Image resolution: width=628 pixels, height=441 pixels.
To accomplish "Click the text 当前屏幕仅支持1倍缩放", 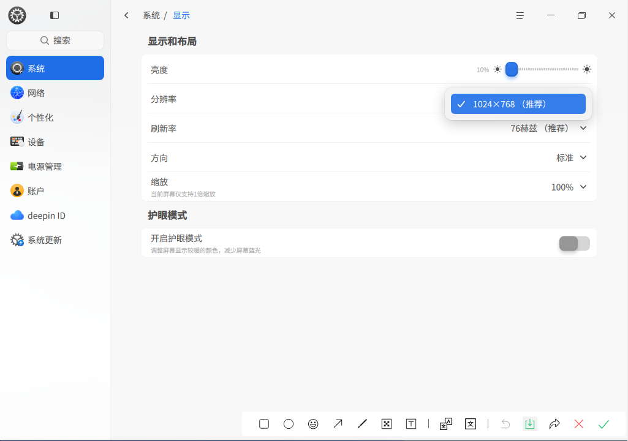I will (x=183, y=194).
